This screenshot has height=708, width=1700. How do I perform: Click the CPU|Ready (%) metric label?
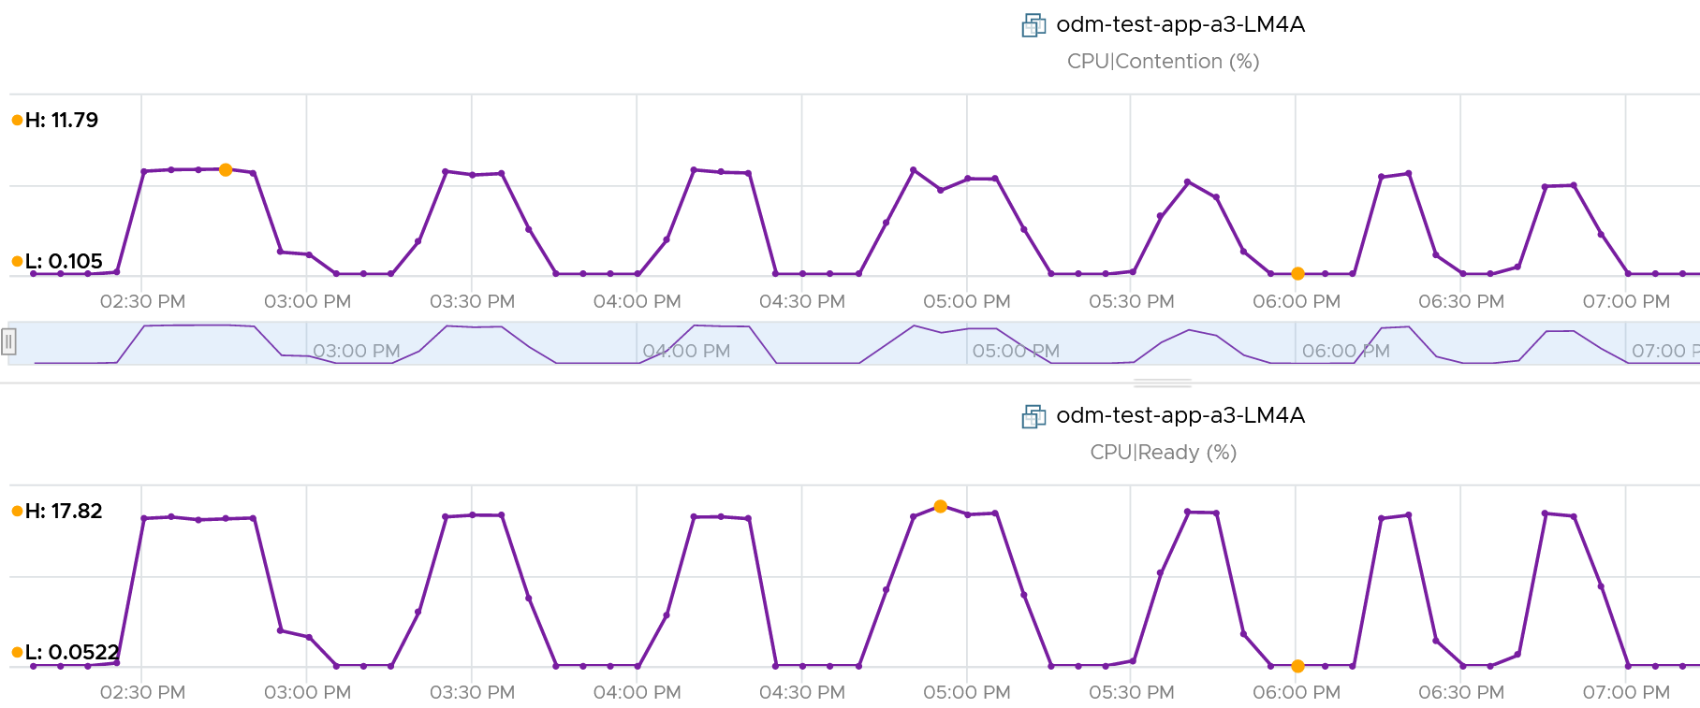pos(1164,453)
